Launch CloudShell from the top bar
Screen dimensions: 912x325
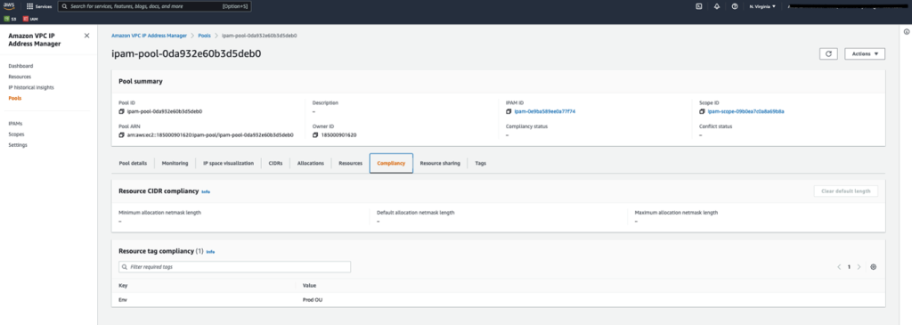pos(698,6)
